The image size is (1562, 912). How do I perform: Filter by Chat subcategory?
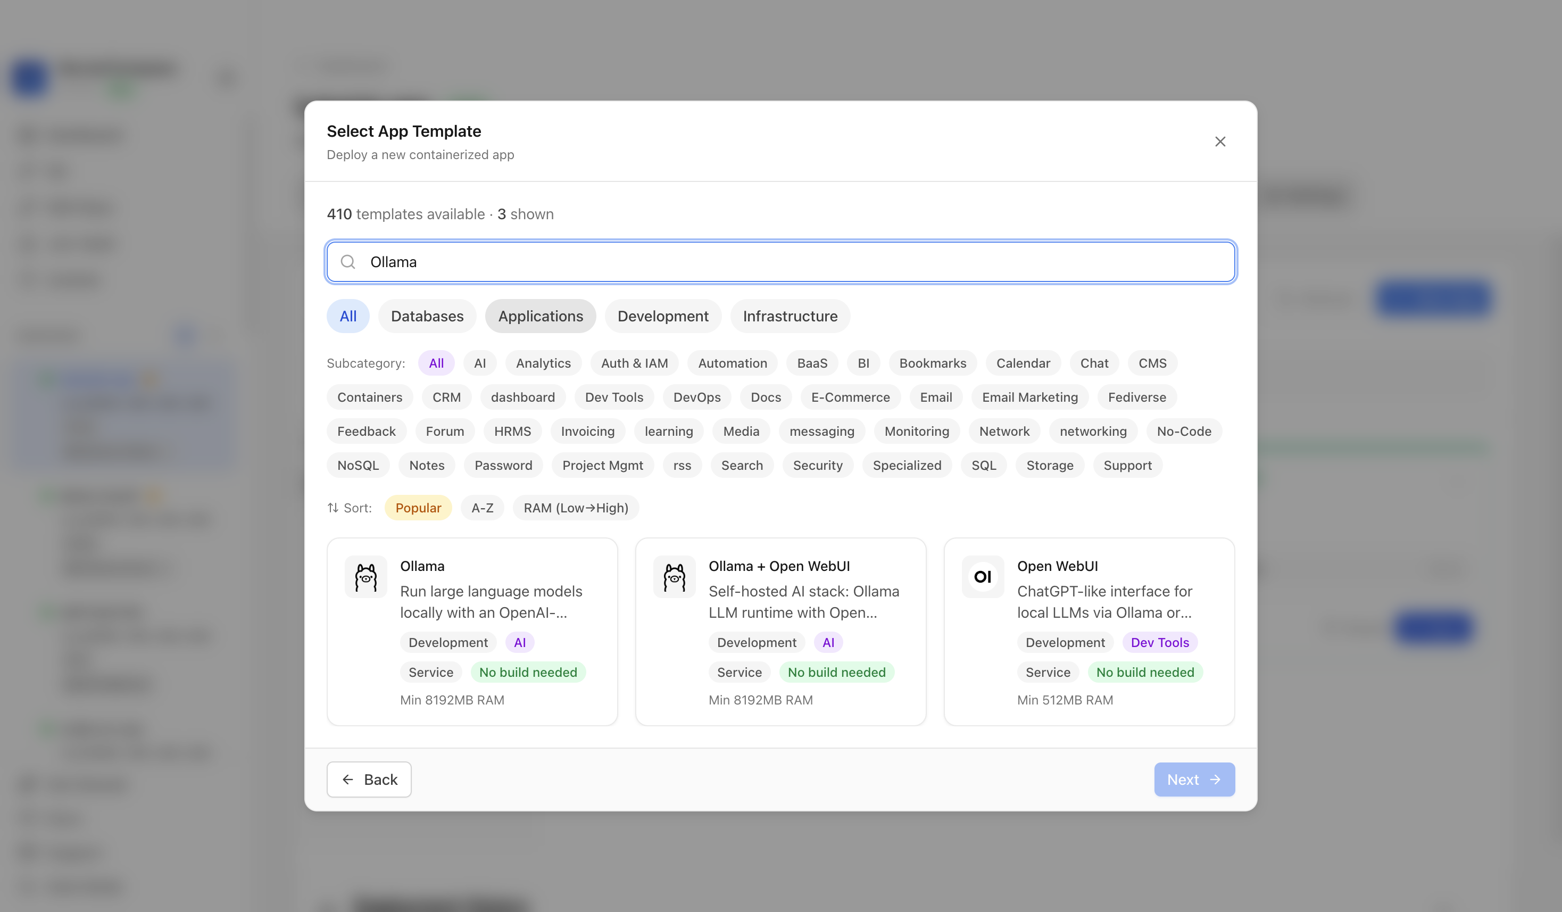(1094, 363)
